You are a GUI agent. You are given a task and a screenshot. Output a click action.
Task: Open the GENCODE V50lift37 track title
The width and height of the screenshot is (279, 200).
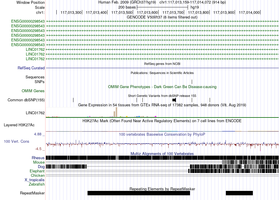(x=162, y=17)
